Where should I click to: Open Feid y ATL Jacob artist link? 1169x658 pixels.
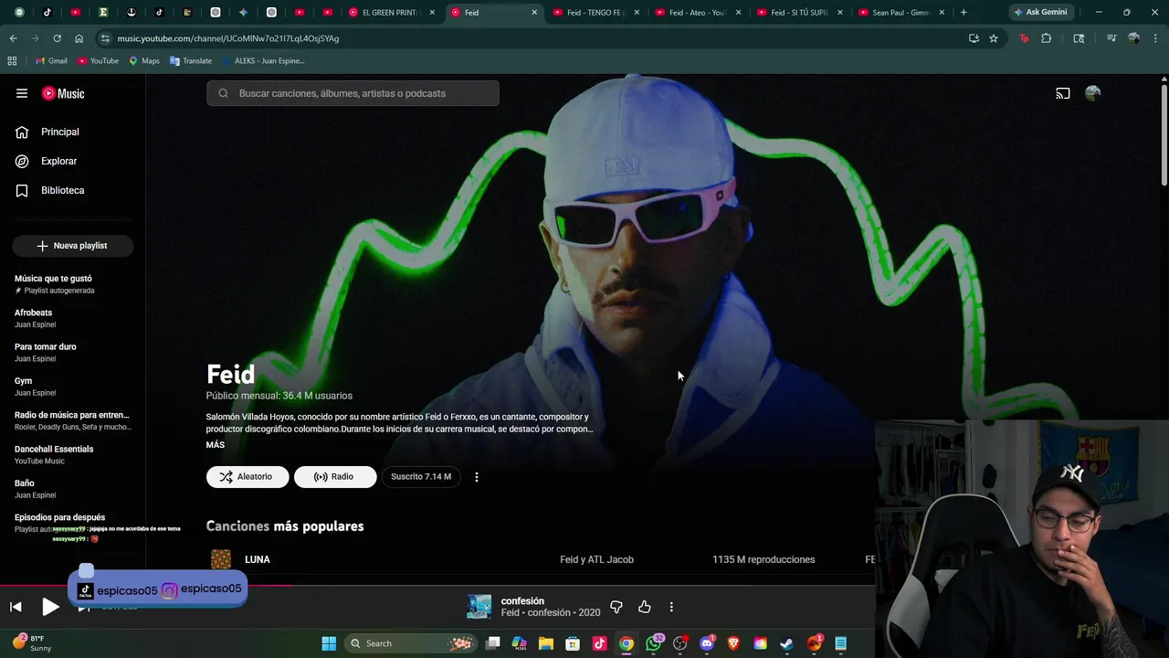pyautogui.click(x=596, y=559)
